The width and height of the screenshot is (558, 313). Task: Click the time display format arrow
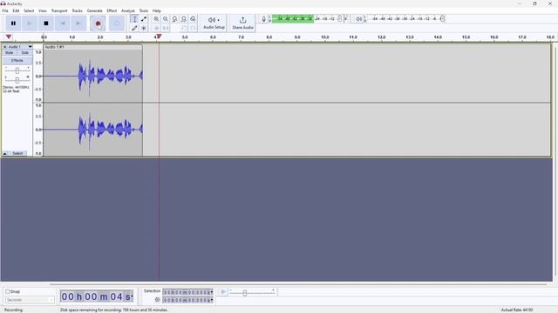pos(132,296)
